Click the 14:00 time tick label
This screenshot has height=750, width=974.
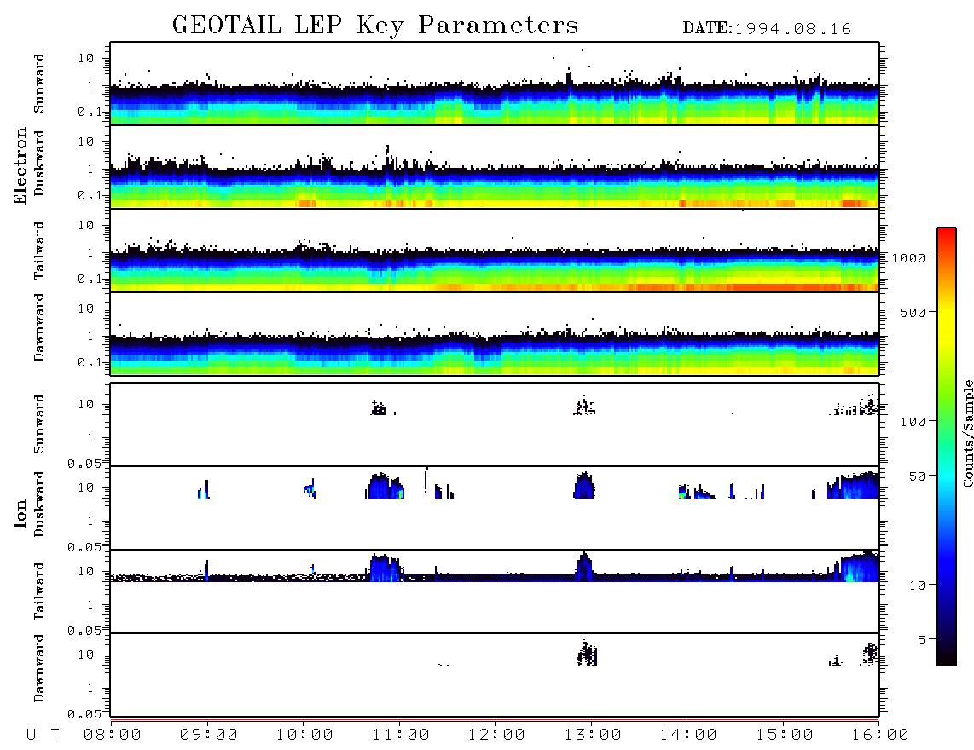click(x=688, y=736)
